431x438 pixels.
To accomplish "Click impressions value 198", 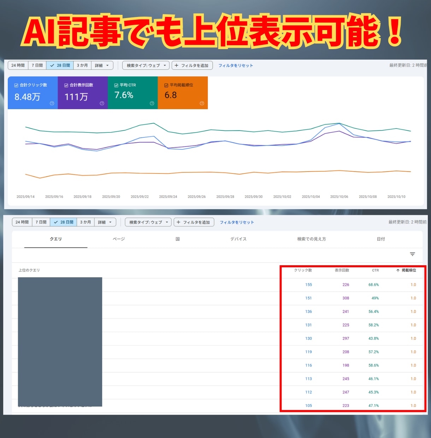I will pyautogui.click(x=346, y=365).
